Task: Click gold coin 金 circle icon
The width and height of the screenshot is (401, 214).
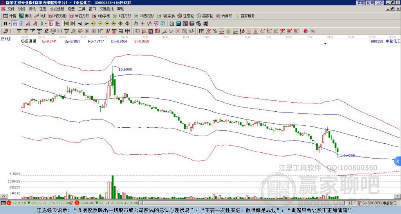Action: point(228,31)
